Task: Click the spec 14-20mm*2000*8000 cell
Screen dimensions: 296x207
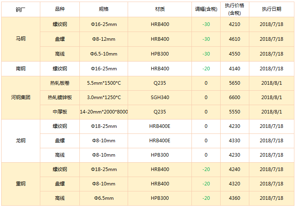Action: pyautogui.click(x=104, y=112)
